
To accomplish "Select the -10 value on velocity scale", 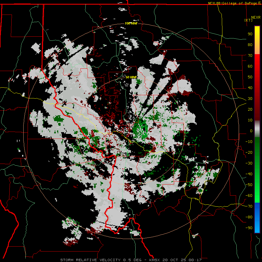I will 249,142.
